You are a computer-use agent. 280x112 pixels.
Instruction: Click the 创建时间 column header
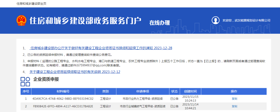[x=190, y=92]
